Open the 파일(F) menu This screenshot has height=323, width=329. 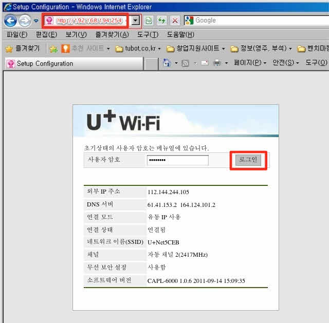(17, 34)
